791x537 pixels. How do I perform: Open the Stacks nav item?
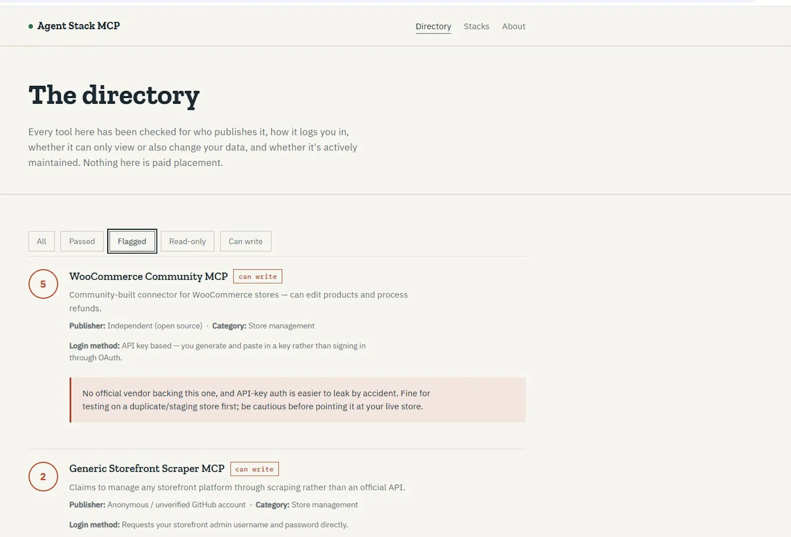click(x=476, y=26)
